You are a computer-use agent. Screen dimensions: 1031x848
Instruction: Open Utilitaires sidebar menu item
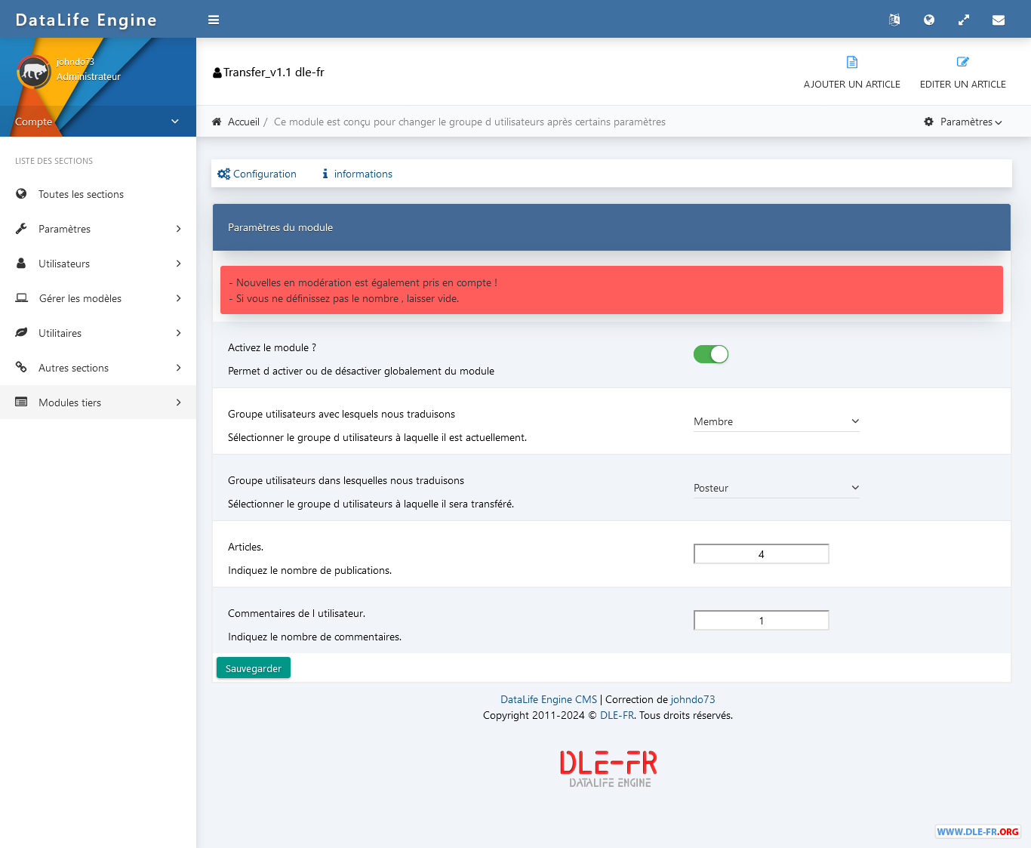click(98, 333)
